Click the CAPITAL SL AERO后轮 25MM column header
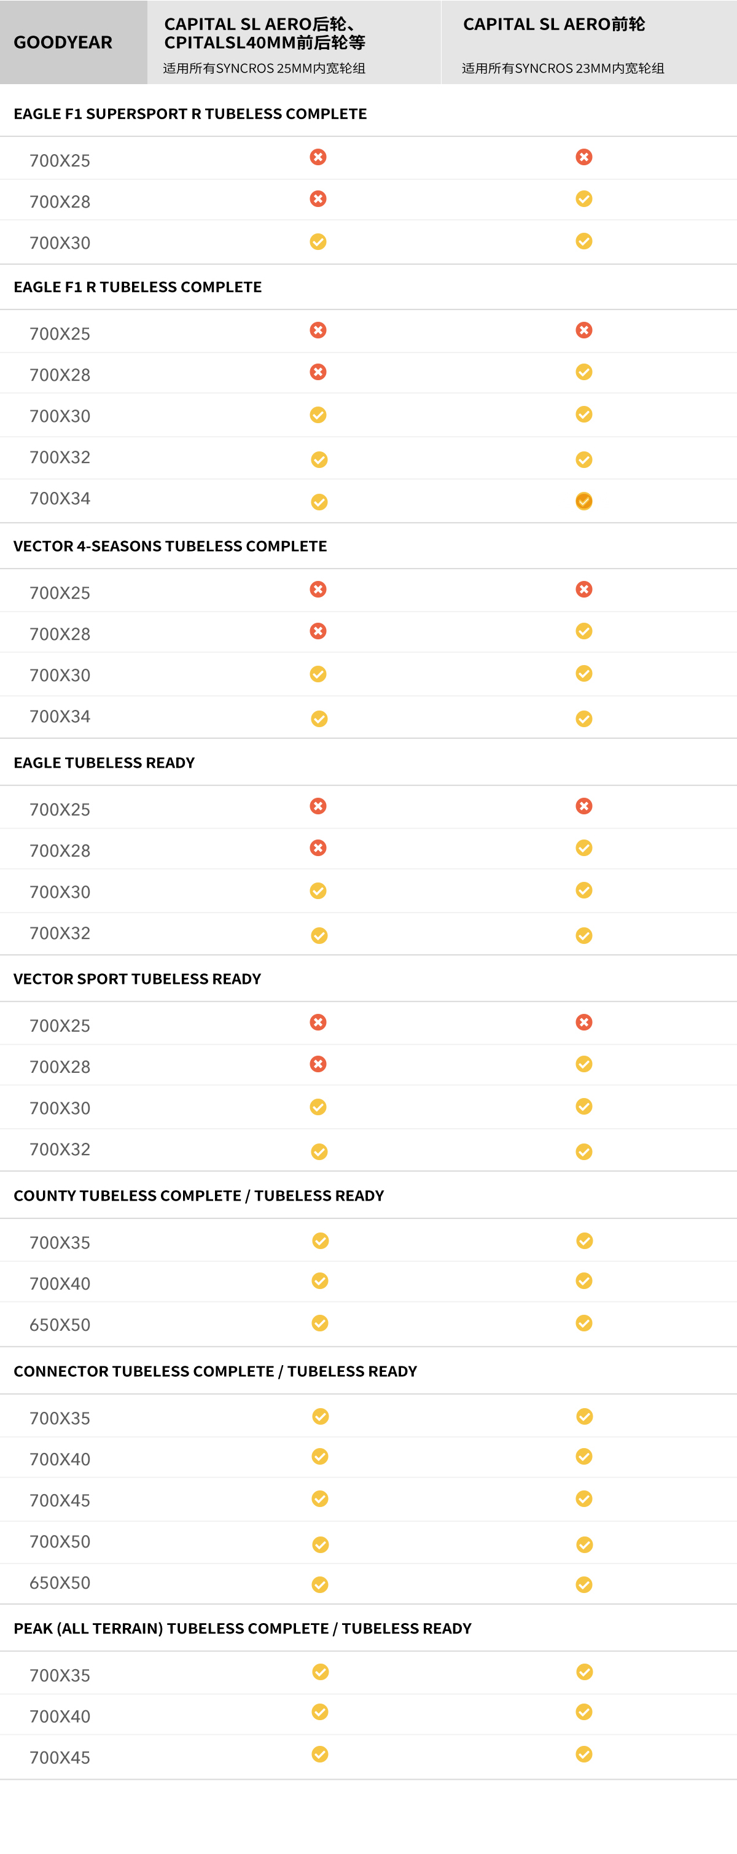 (294, 42)
